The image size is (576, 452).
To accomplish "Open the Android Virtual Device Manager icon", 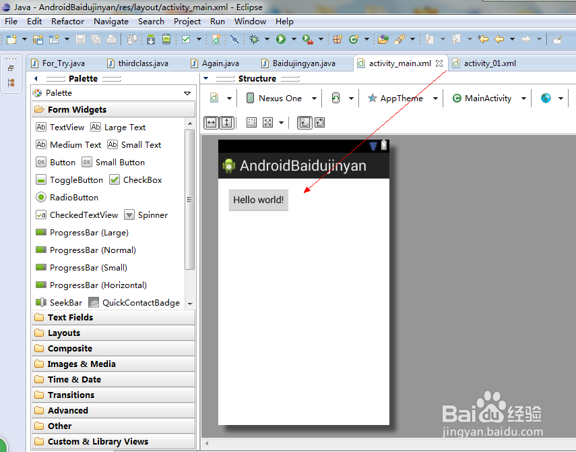I will pyautogui.click(x=166, y=39).
